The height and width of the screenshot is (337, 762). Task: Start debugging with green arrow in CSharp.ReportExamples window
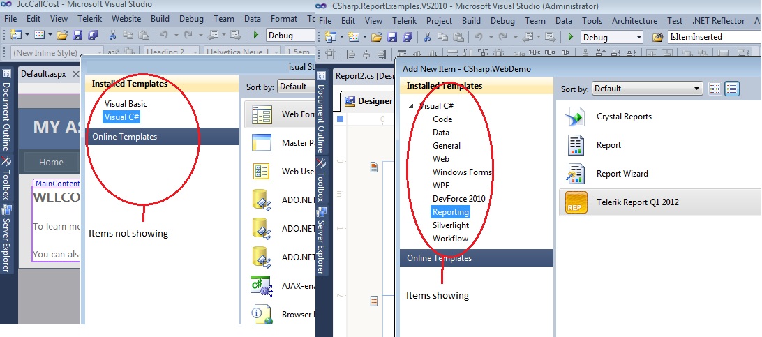[x=571, y=37]
